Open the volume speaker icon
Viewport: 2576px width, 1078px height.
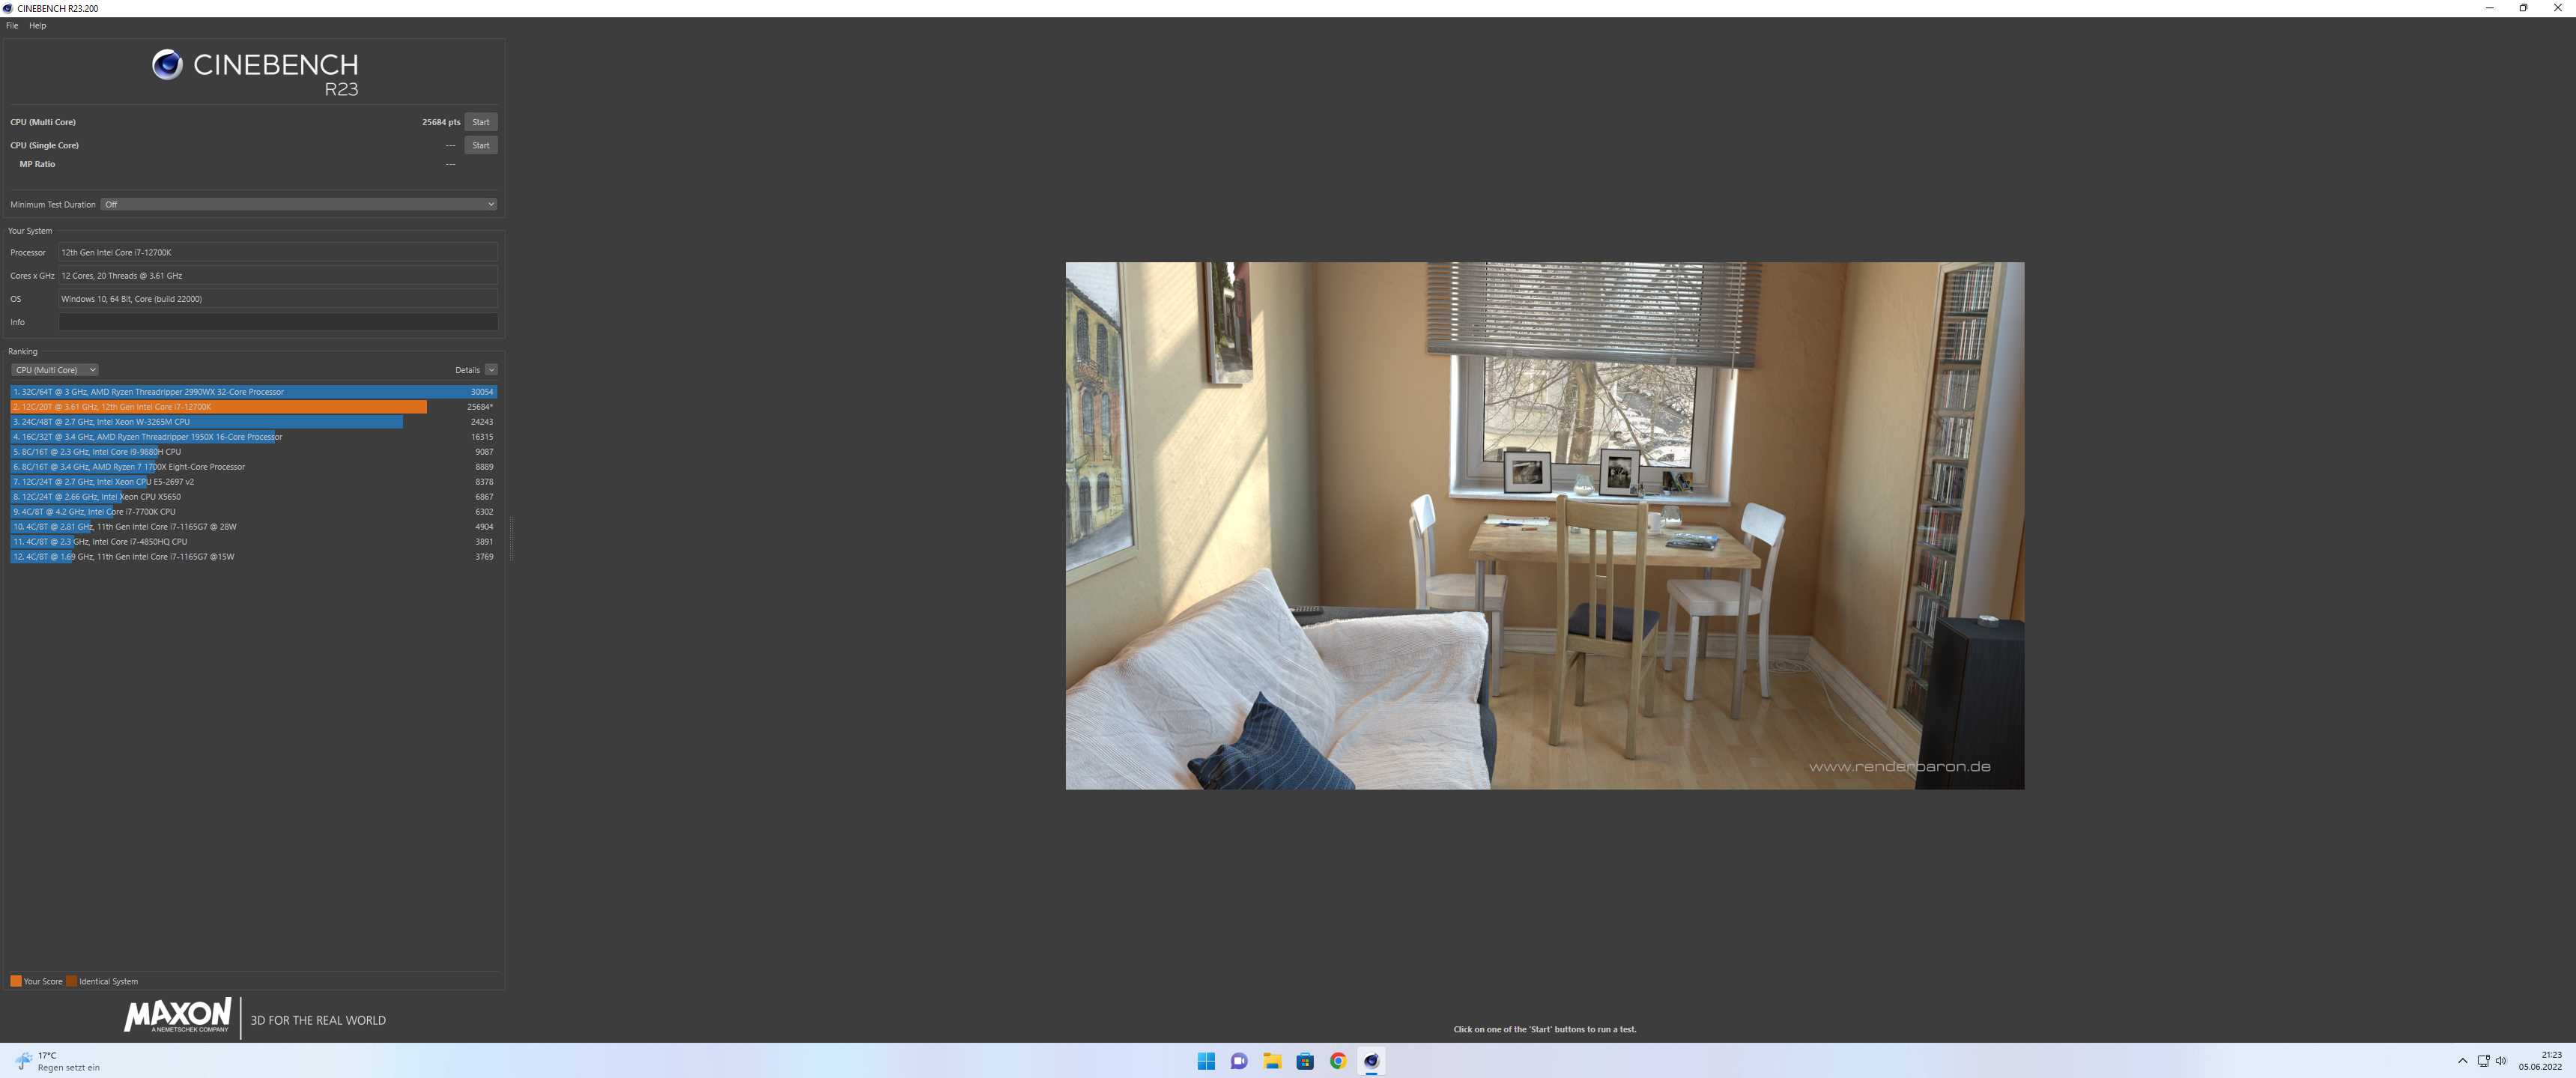[x=2501, y=1061]
